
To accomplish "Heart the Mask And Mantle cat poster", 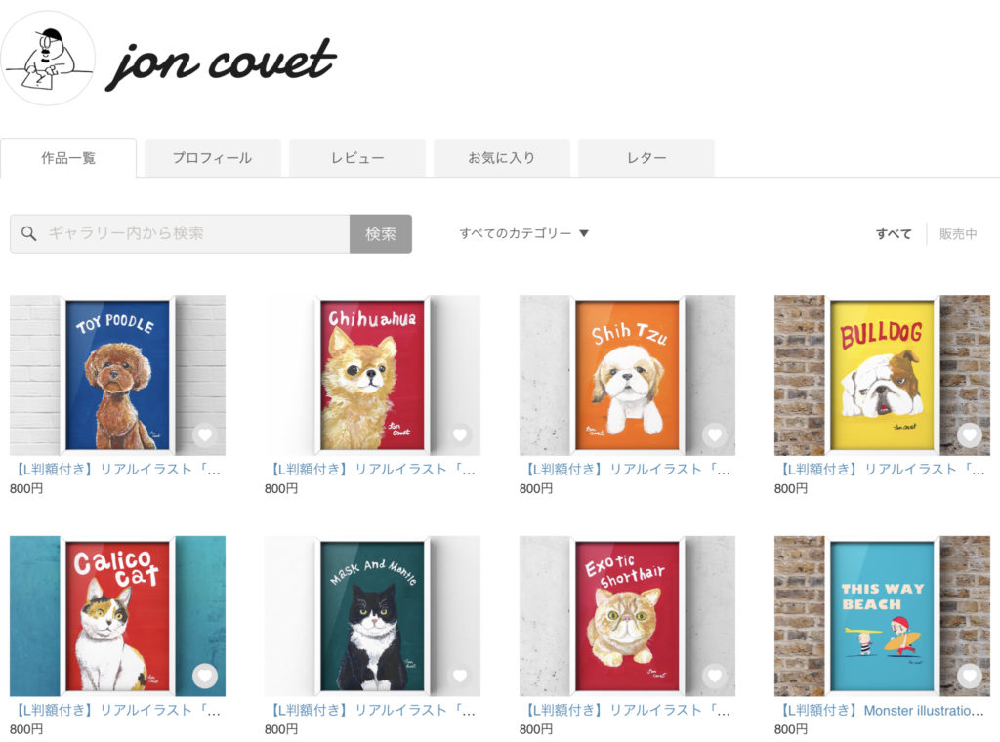I will pyautogui.click(x=460, y=676).
